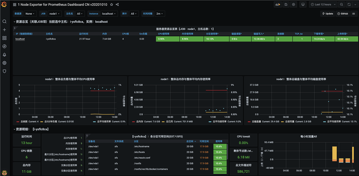The width and height of the screenshot is (359, 176).
Task: Save the dashboard with disk icon
Action: point(286,5)
